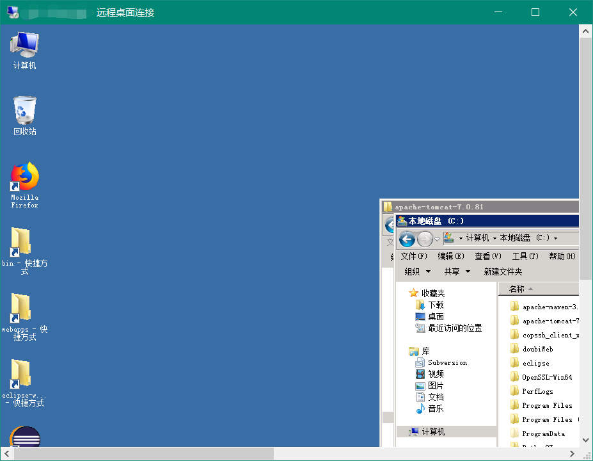Click the remote desktop vertical scrollbar down arrow
This screenshot has width=593, height=461.
(x=585, y=441)
